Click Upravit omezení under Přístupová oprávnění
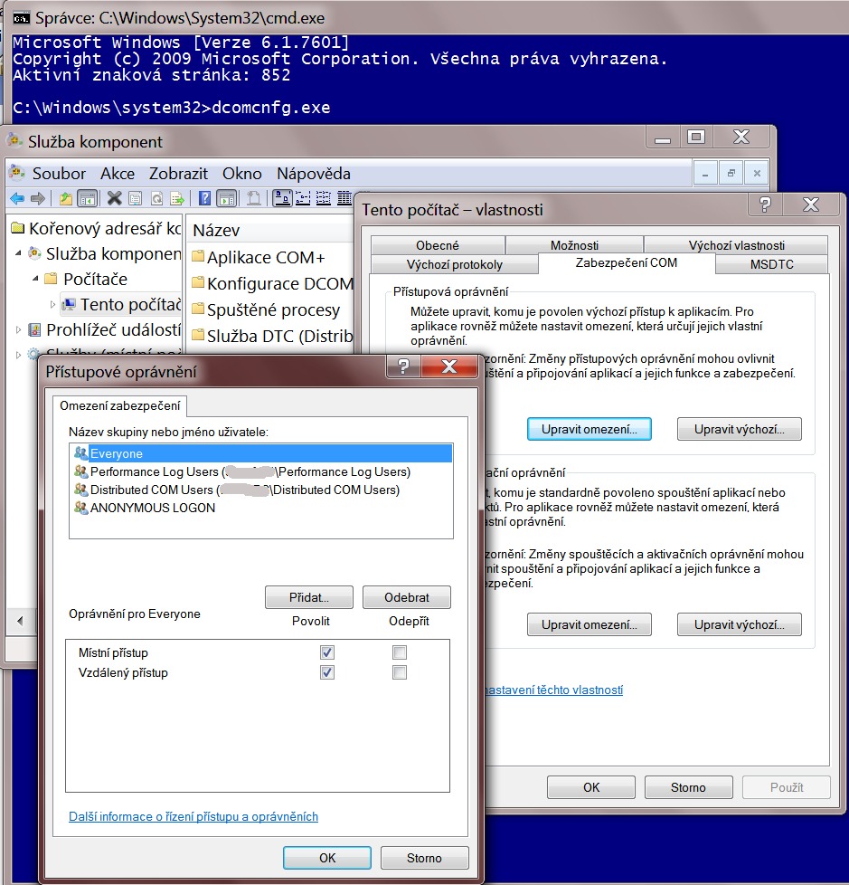 (x=589, y=429)
